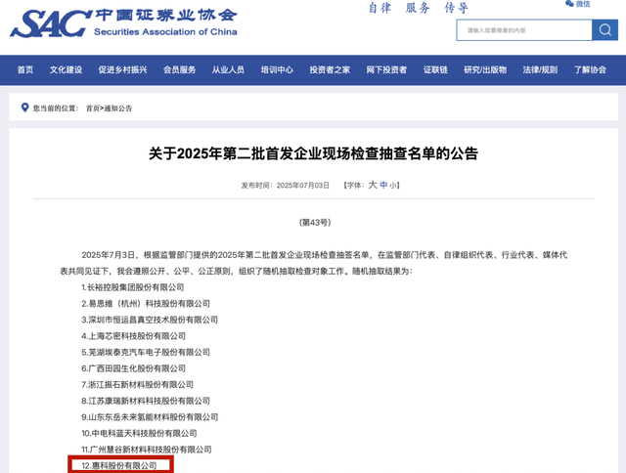Open the 证联链 menu item
The image size is (626, 473).
(435, 69)
